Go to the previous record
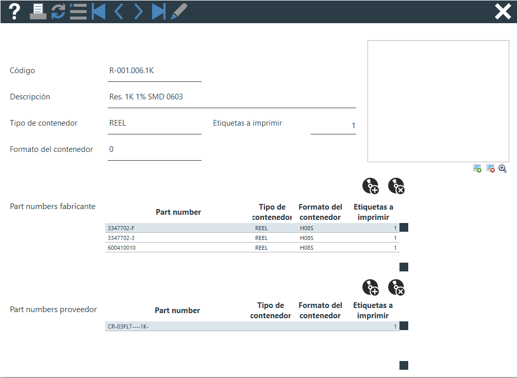Viewport: 517px width, 378px height. (119, 11)
